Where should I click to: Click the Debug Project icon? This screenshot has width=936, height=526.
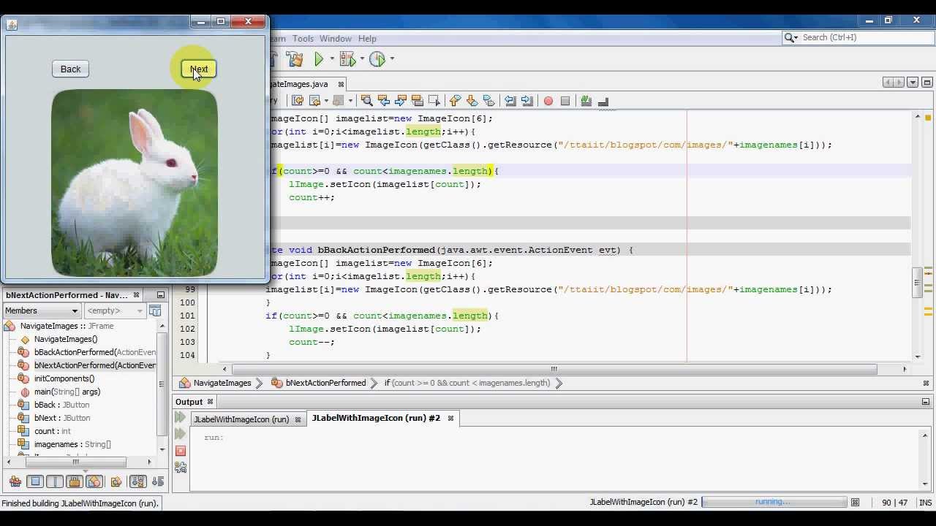tap(347, 59)
